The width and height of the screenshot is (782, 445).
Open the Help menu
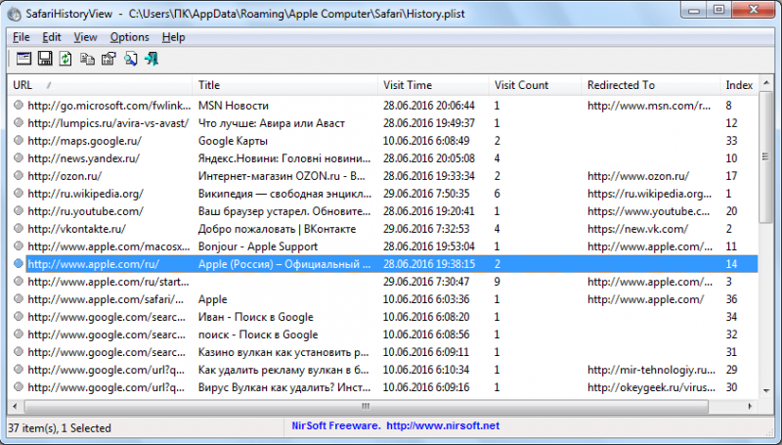(x=173, y=37)
